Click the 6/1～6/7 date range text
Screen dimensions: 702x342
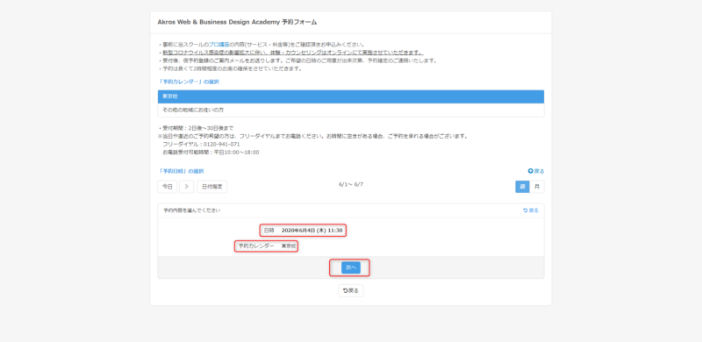351,184
